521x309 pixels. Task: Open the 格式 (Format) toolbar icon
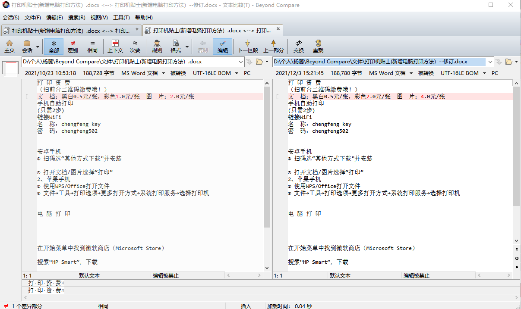176,46
